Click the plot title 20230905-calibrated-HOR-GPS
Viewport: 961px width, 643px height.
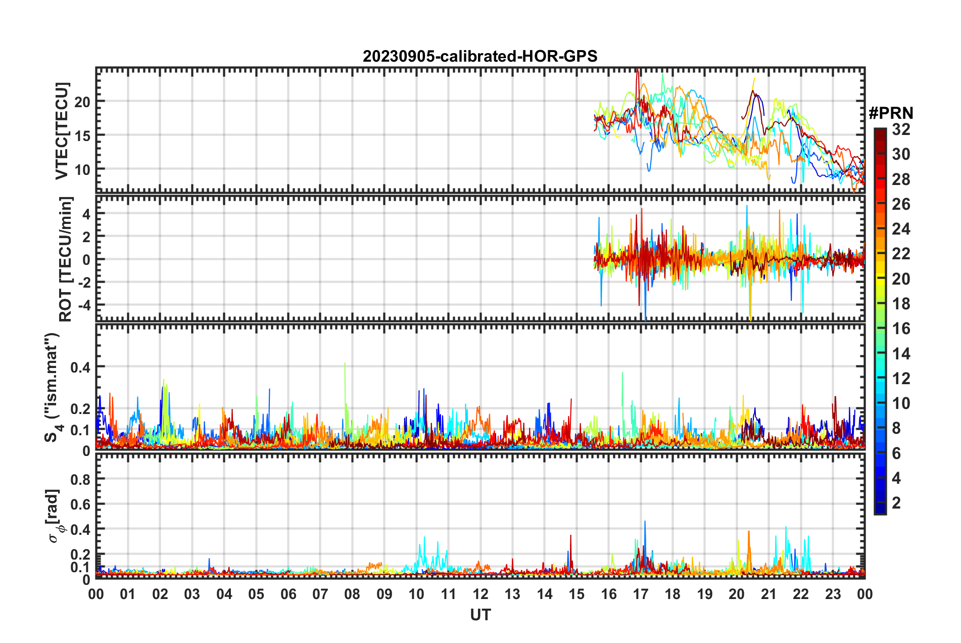coord(480,56)
